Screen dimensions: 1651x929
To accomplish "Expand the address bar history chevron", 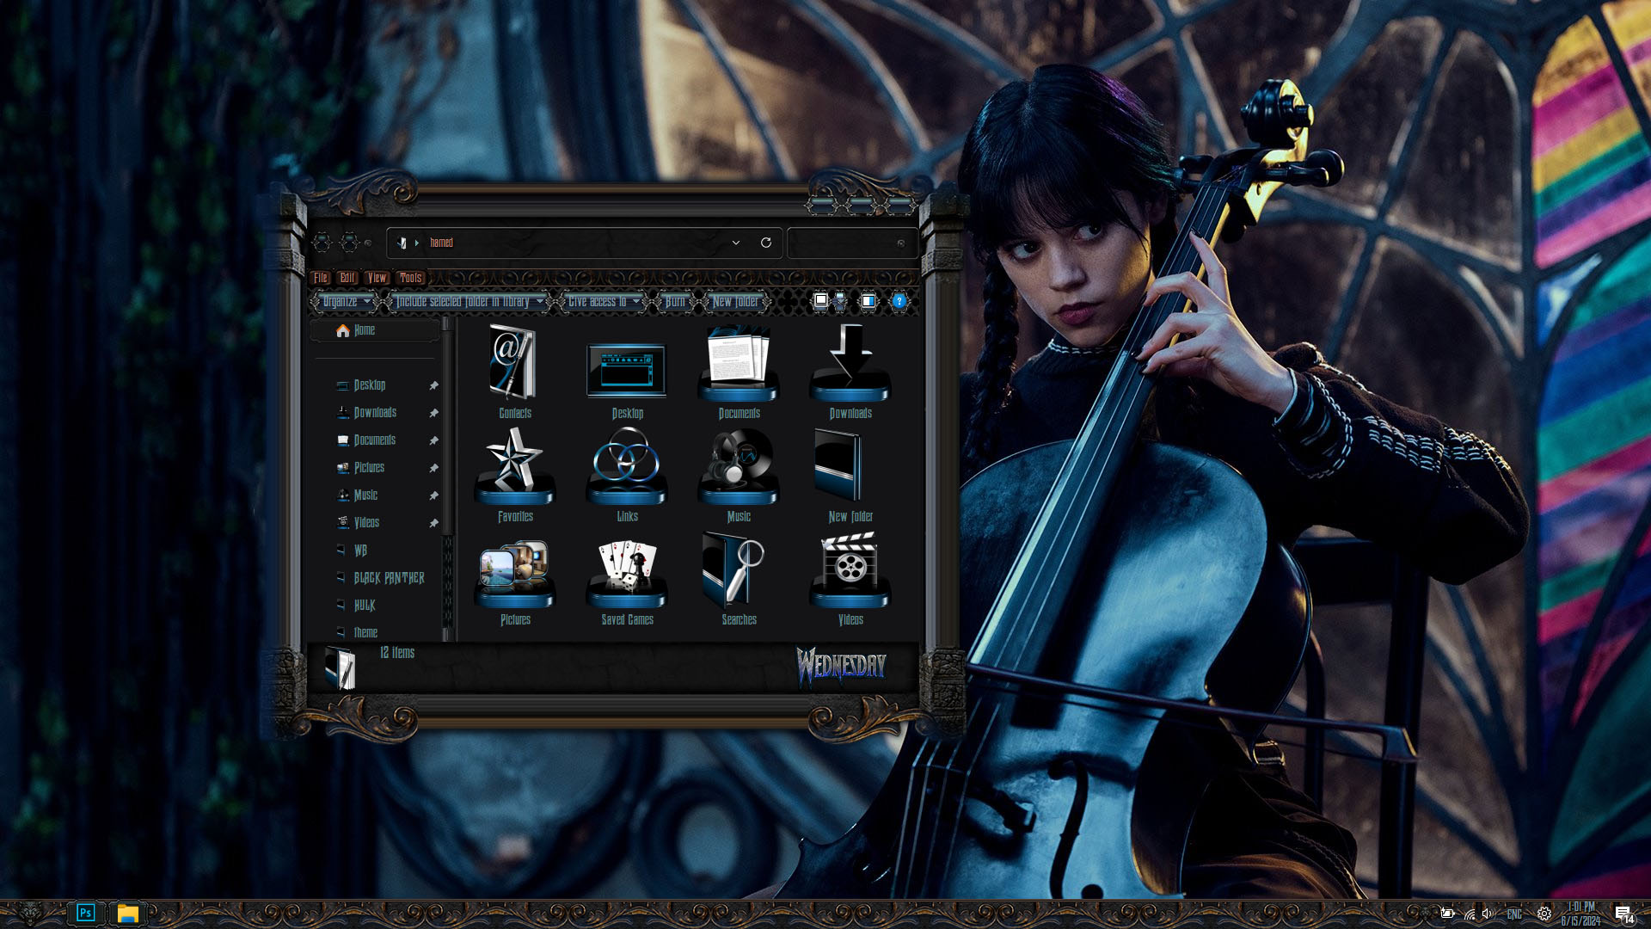I will click(x=736, y=243).
